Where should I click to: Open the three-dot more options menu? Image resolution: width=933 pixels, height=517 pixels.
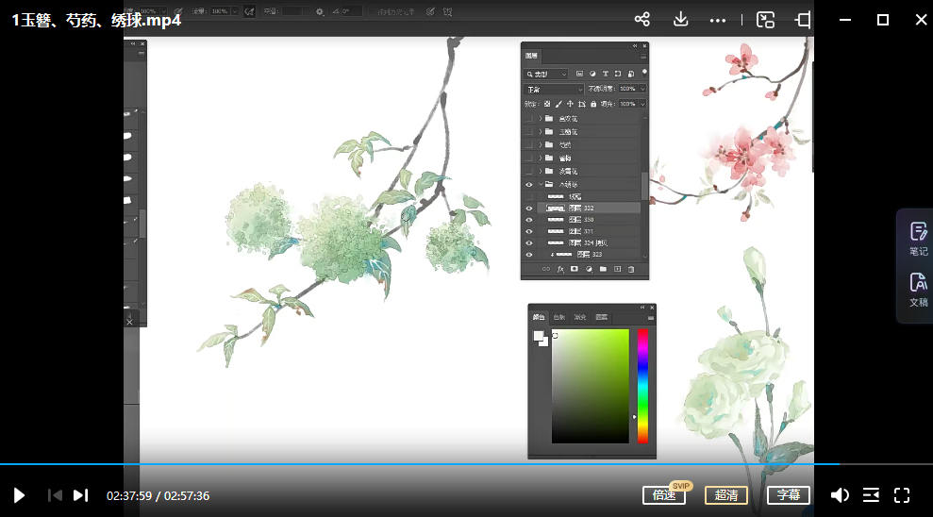(x=718, y=20)
